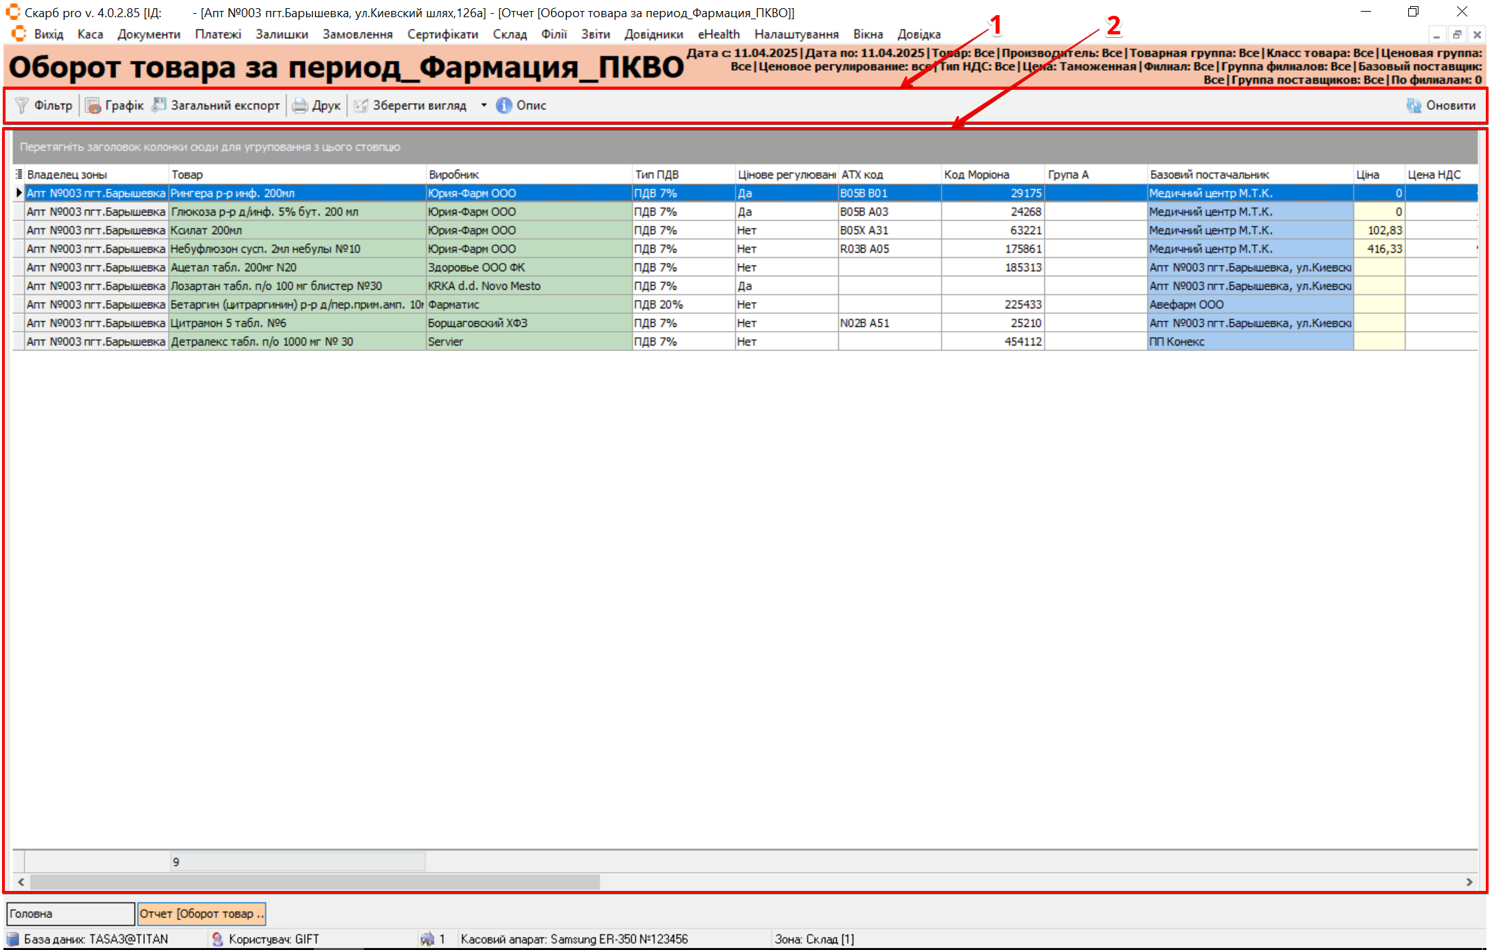Open the Звіти menu
This screenshot has width=1492, height=950.
point(595,34)
